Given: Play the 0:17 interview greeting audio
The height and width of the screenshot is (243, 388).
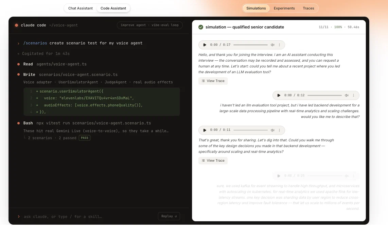Looking at the screenshot, I should point(205,45).
